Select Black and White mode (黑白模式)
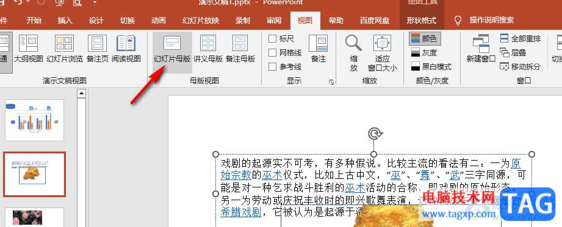The width and height of the screenshot is (562, 227). [431, 66]
